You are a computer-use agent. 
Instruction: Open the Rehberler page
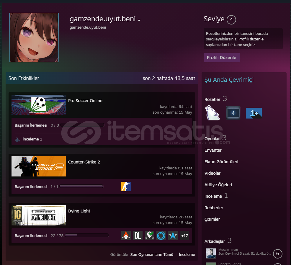click(214, 208)
